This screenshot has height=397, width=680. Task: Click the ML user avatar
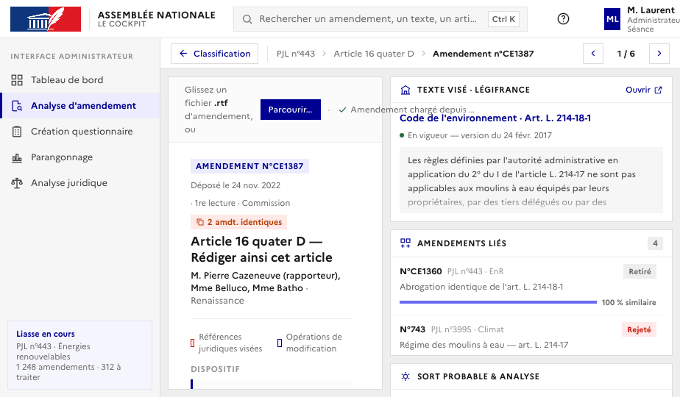612,19
